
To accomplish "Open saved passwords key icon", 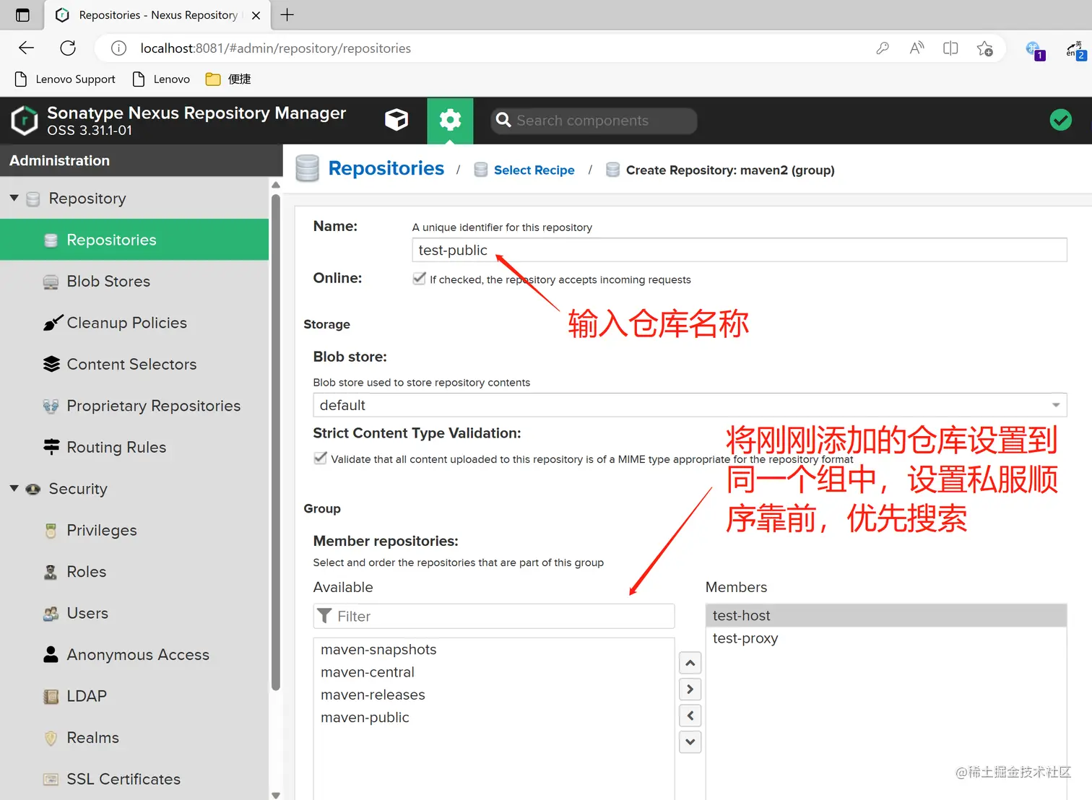I will (x=883, y=48).
